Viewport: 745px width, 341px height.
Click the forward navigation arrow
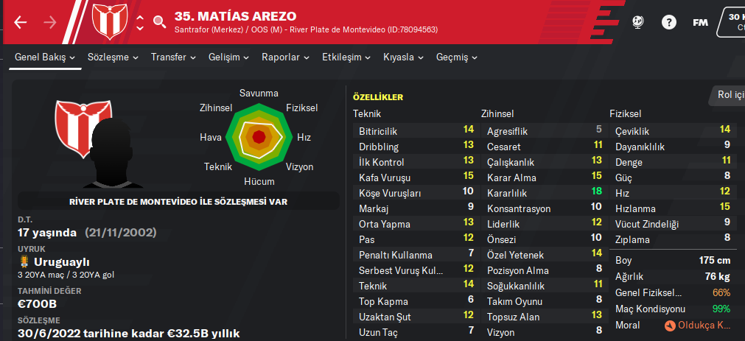coord(50,22)
